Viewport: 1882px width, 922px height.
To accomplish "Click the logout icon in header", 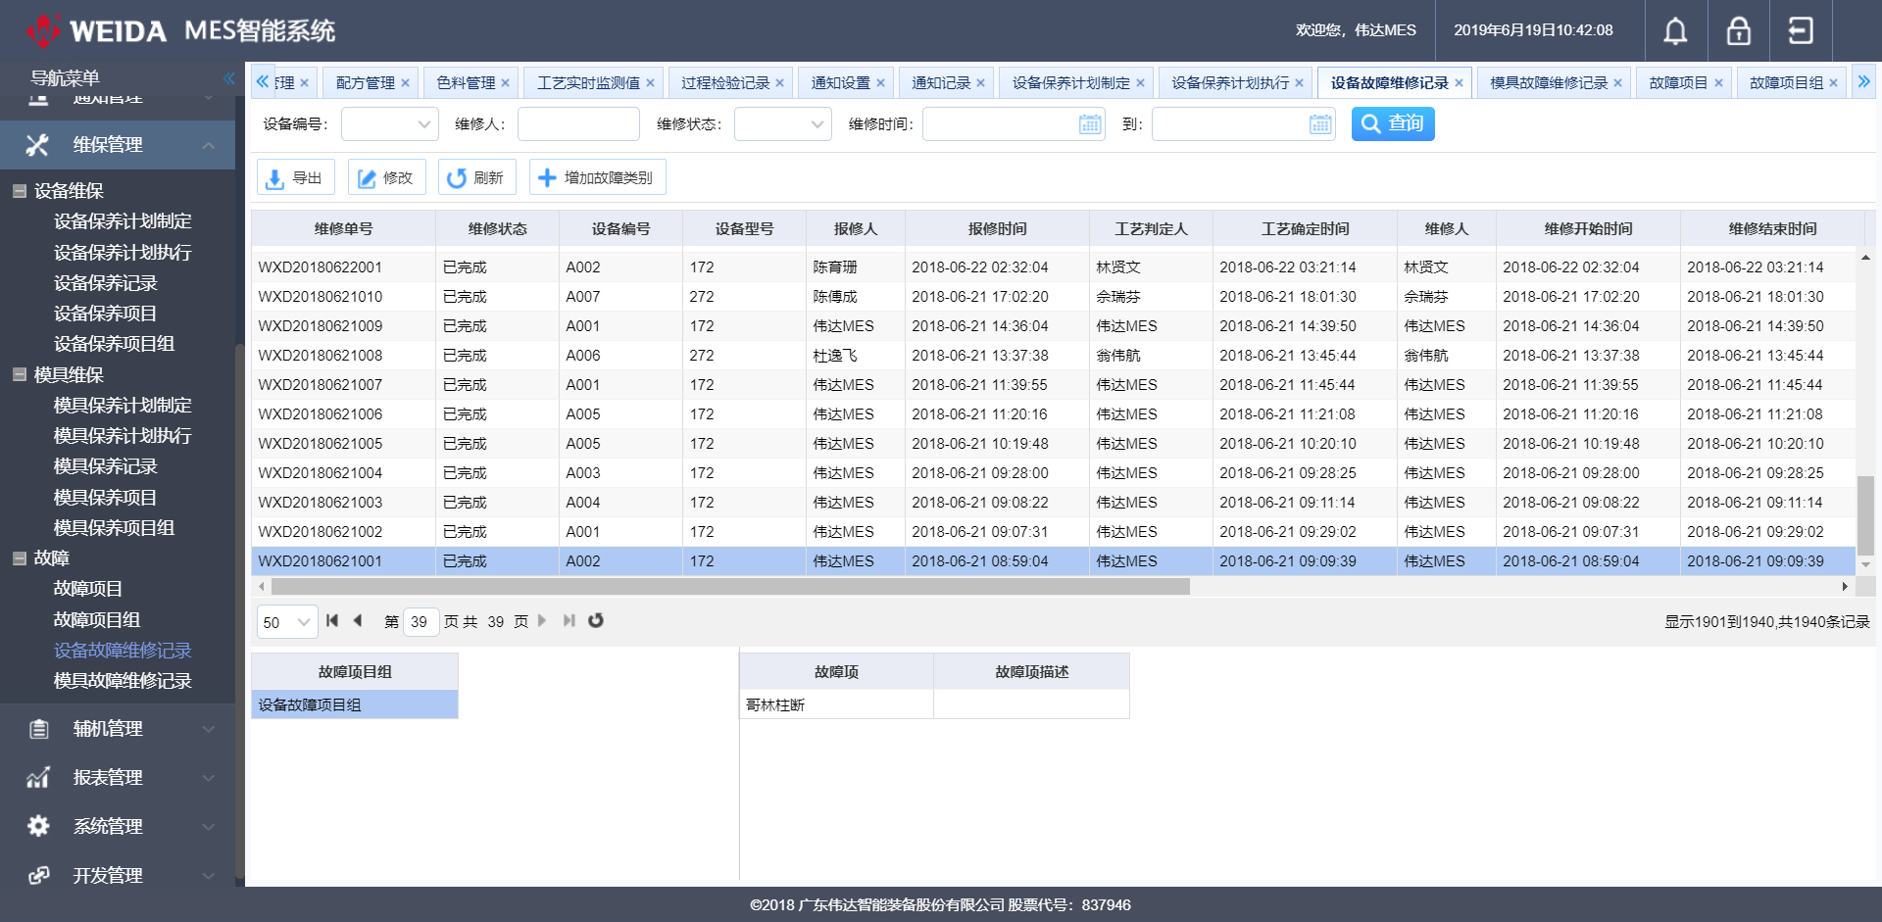I will pos(1801,31).
